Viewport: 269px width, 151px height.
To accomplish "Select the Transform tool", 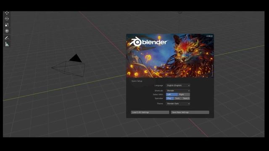I will click(7, 31).
